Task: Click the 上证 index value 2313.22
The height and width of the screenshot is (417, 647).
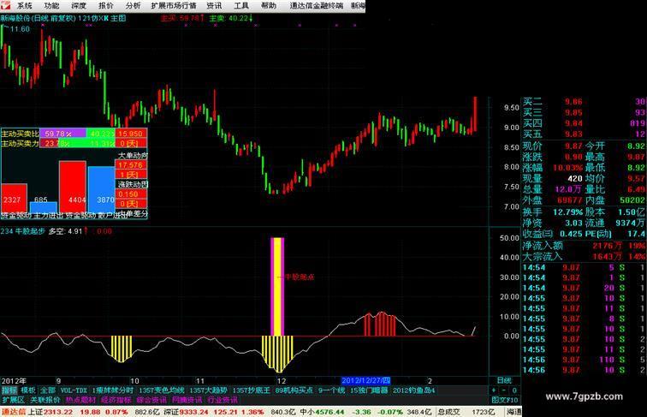Action: (58, 412)
